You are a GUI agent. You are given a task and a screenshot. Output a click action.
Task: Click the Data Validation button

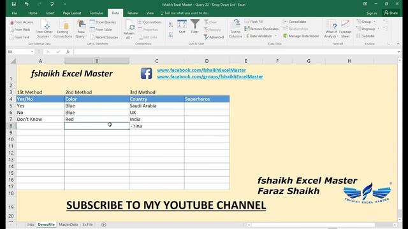click(259, 36)
